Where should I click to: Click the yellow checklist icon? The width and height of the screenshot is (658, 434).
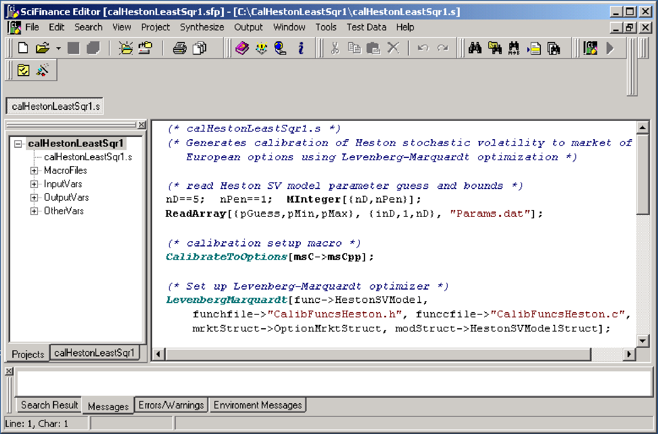[23, 70]
